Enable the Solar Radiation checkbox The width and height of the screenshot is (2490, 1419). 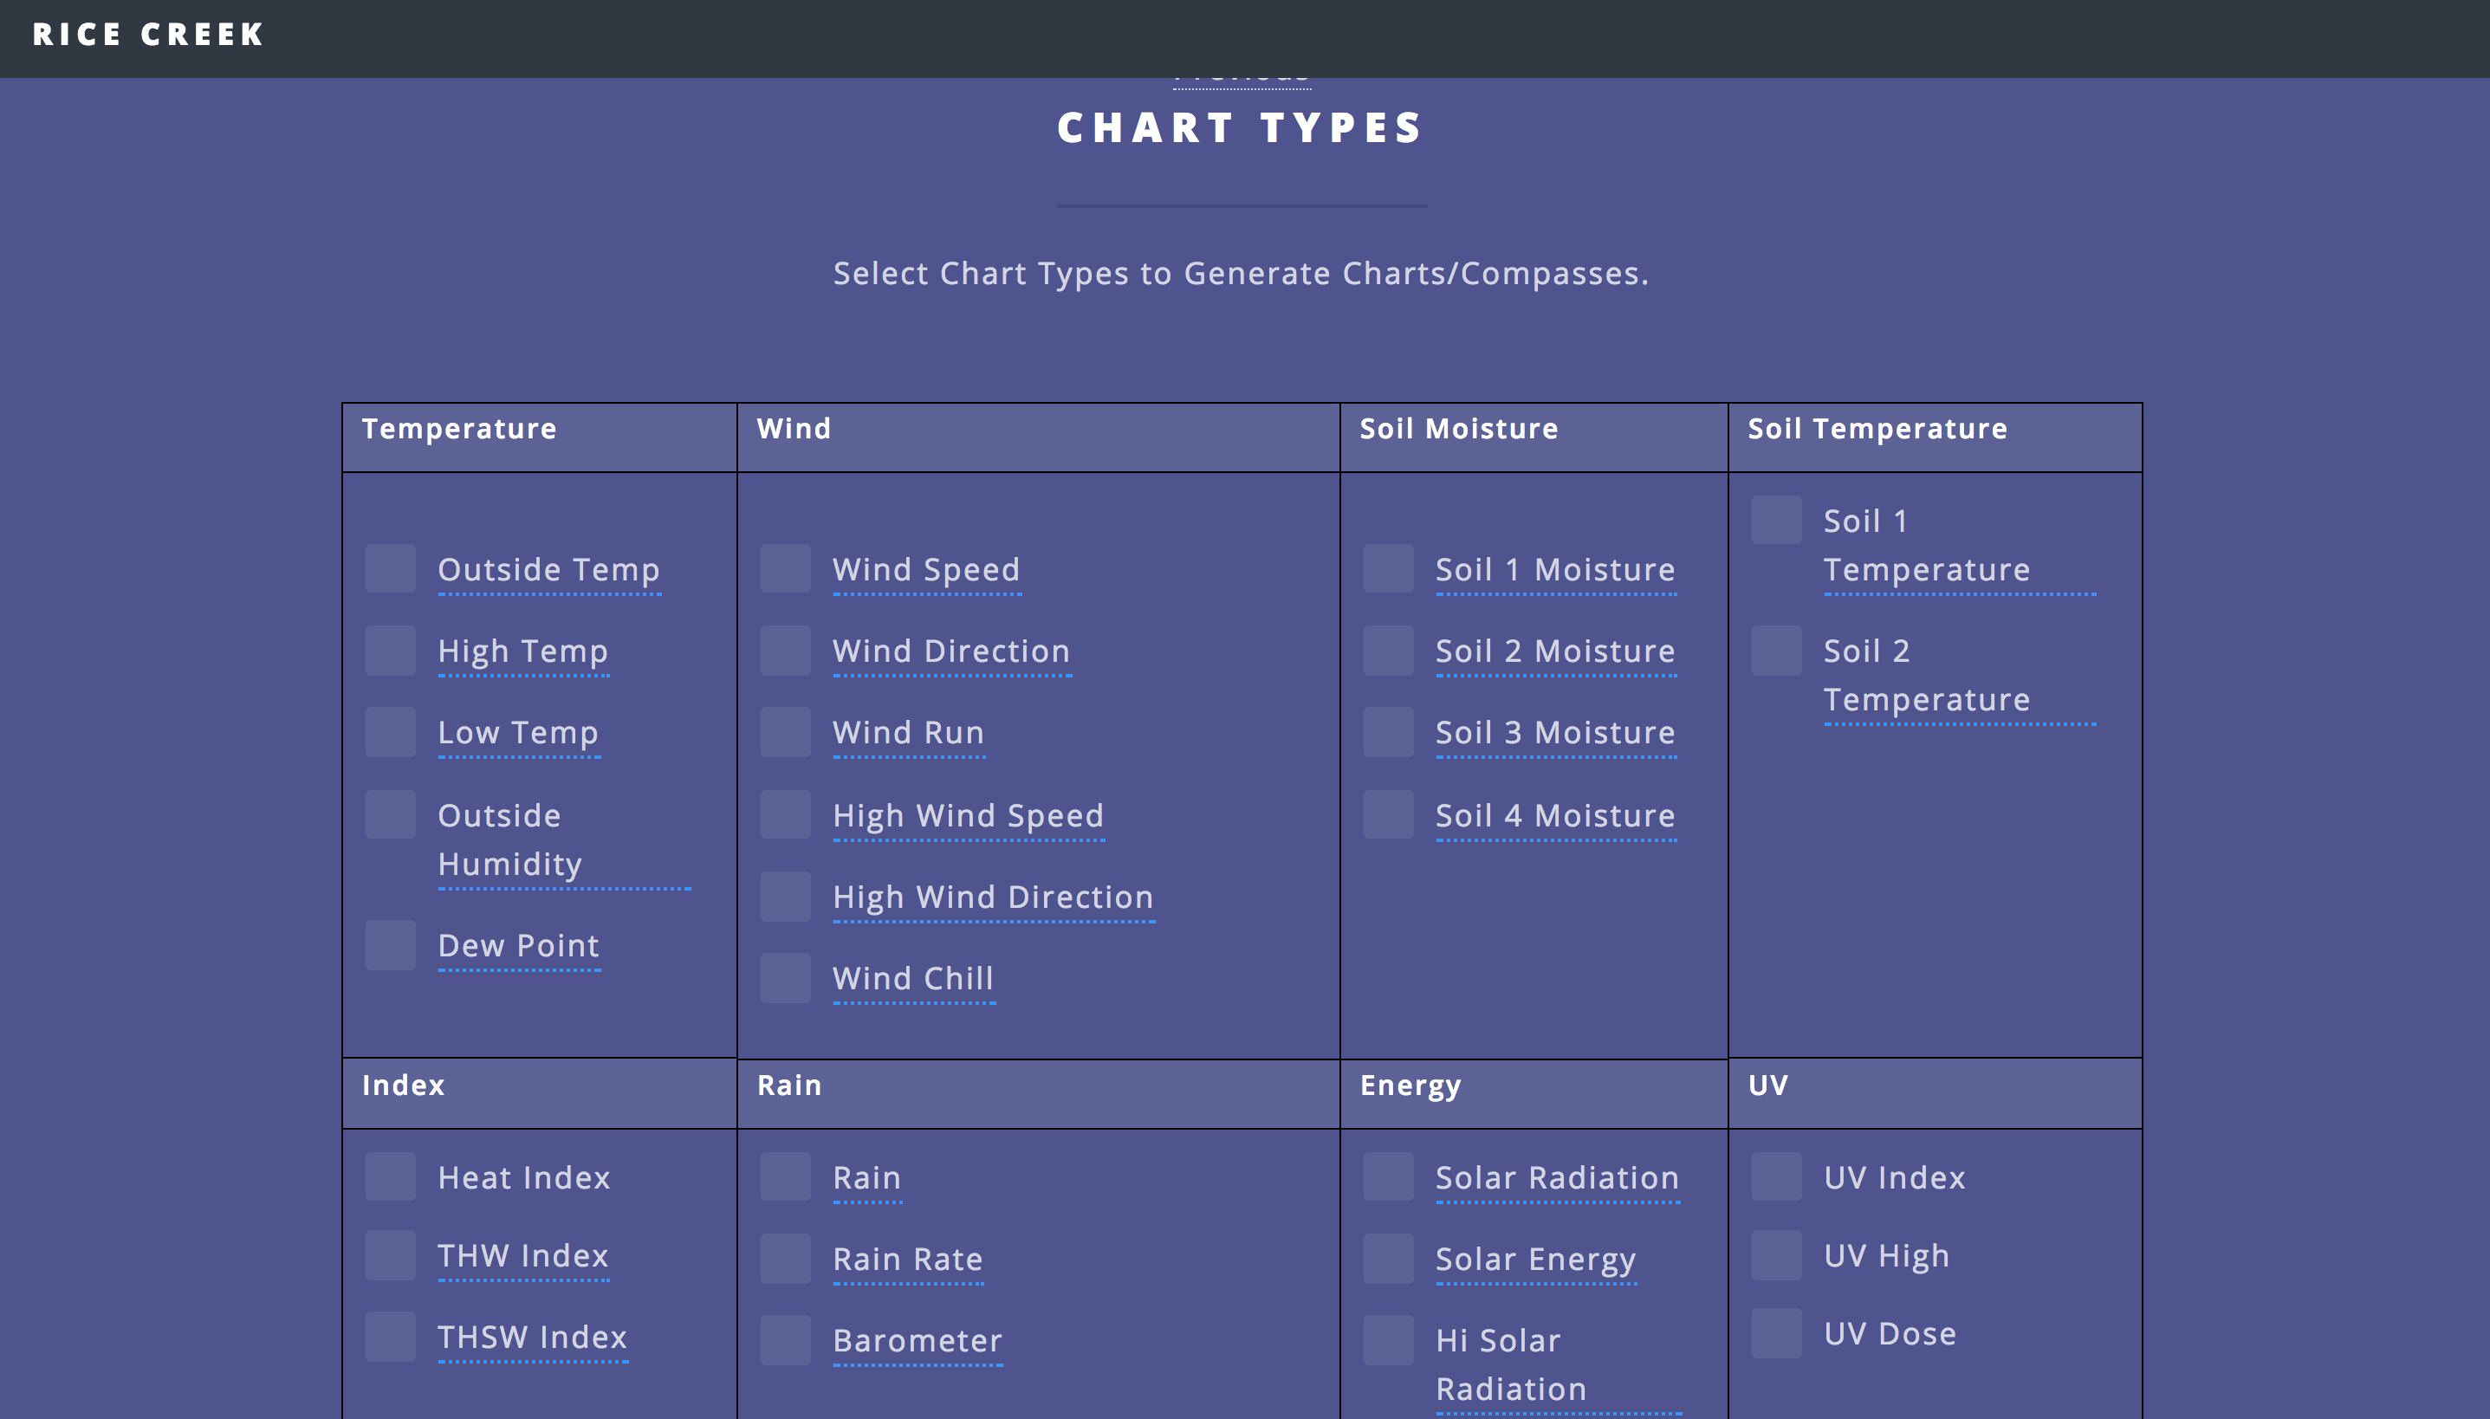tap(1388, 1176)
